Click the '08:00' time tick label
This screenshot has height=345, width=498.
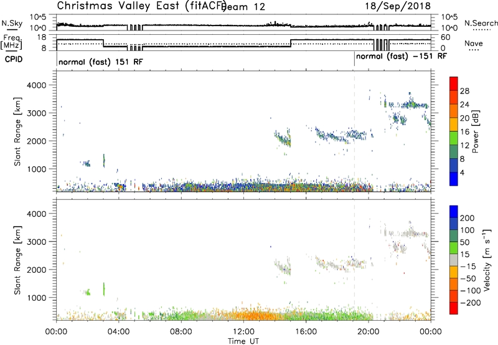181,332
